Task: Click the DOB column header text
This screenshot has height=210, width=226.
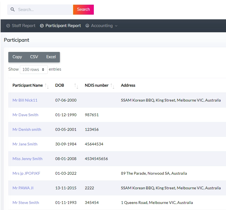Action: pos(60,85)
